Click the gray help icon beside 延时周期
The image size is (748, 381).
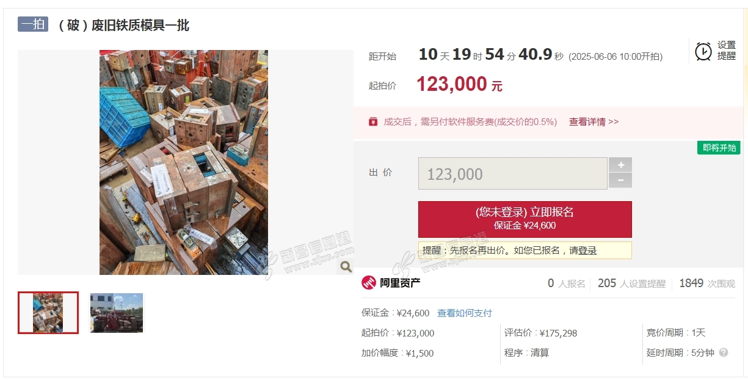tap(724, 352)
